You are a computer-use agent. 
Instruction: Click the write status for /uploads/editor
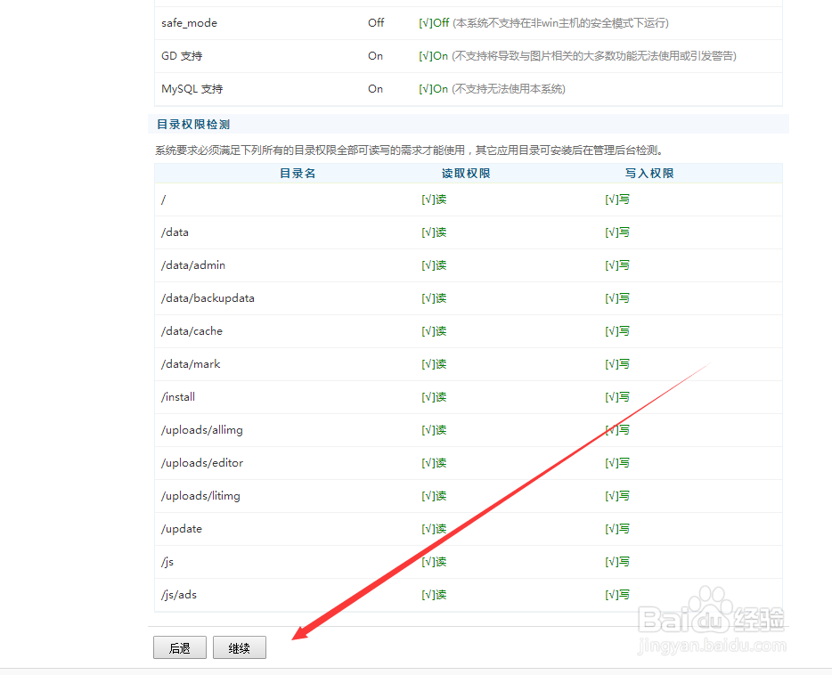pos(617,463)
